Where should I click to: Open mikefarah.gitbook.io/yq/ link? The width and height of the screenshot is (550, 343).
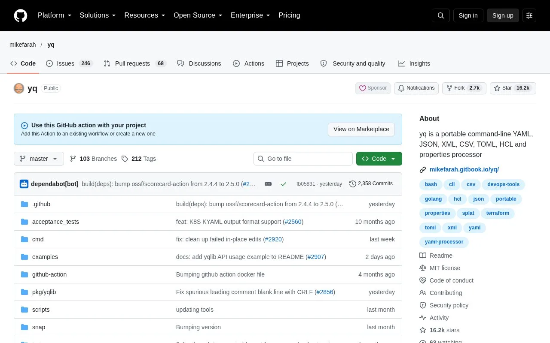click(x=464, y=170)
